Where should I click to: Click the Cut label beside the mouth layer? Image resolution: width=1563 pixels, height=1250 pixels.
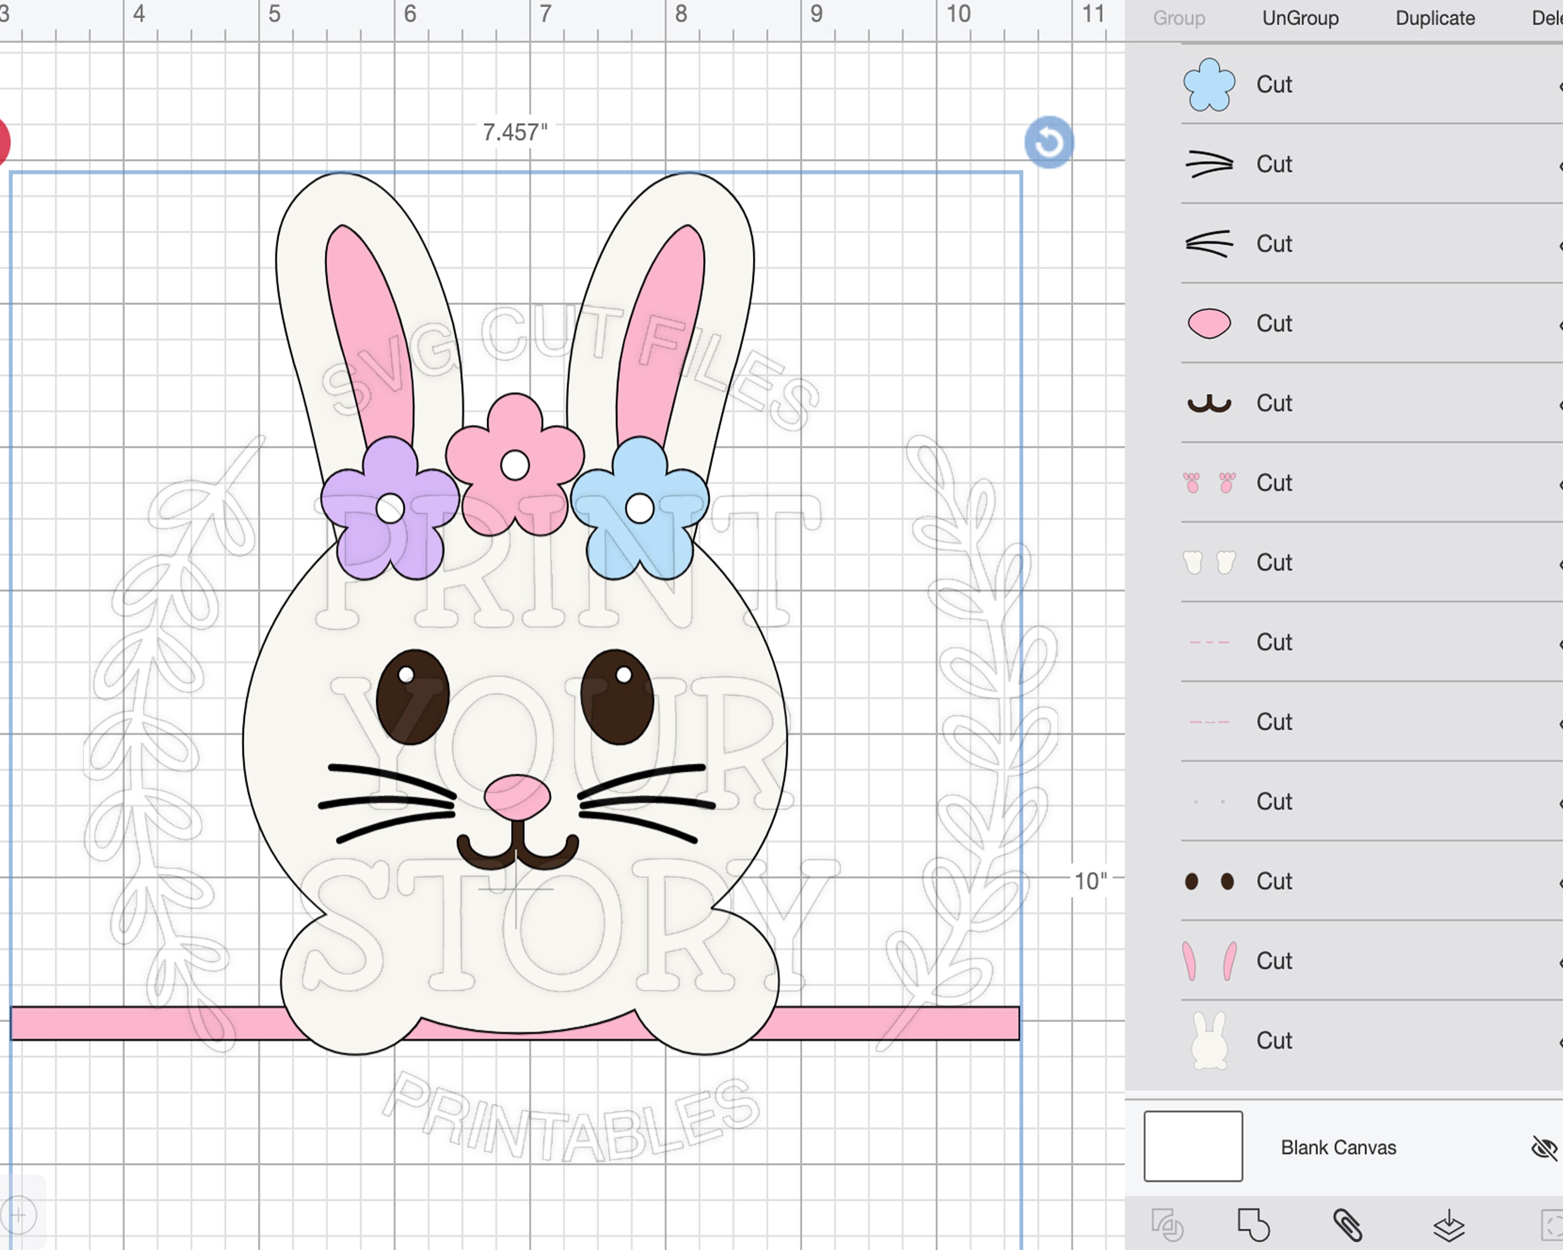1274,403
